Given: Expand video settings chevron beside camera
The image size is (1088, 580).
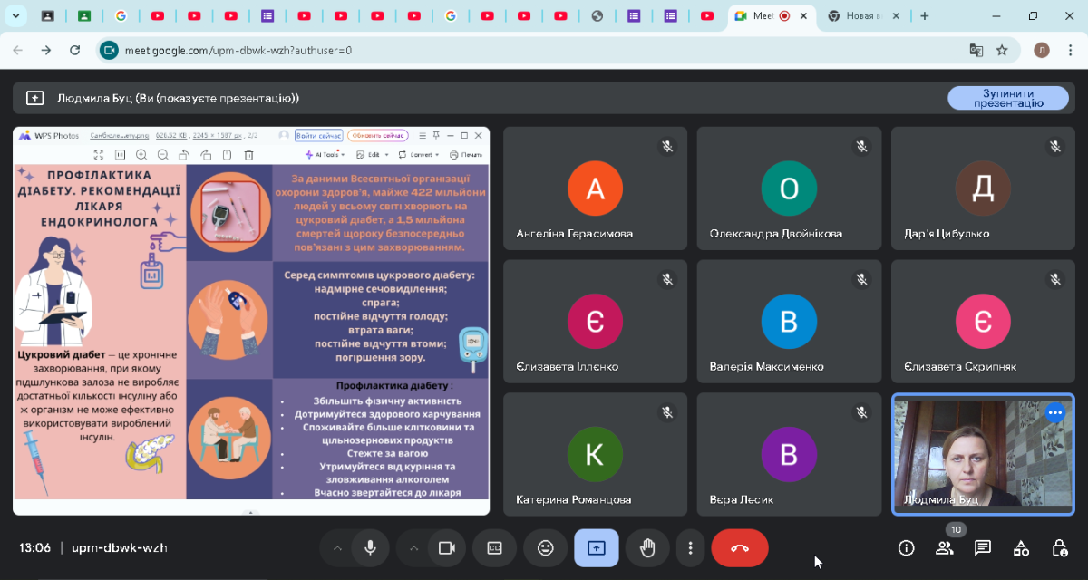Looking at the screenshot, I should pos(413,548).
